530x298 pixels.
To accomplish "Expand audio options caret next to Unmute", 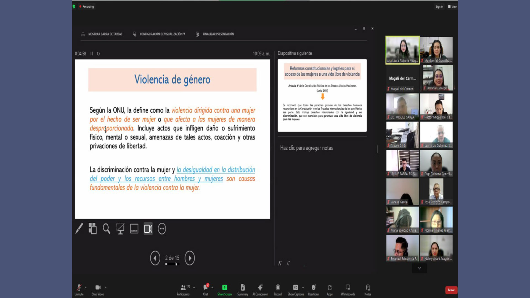I will pos(86,288).
